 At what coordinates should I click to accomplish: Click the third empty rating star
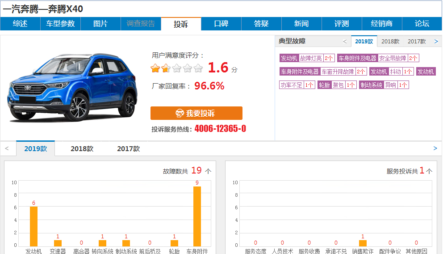pyautogui.click(x=176, y=68)
